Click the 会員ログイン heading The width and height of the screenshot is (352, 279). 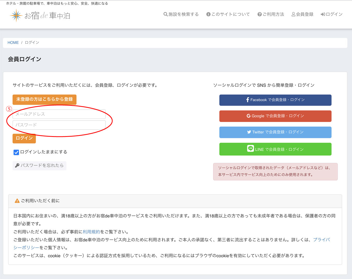25,59
